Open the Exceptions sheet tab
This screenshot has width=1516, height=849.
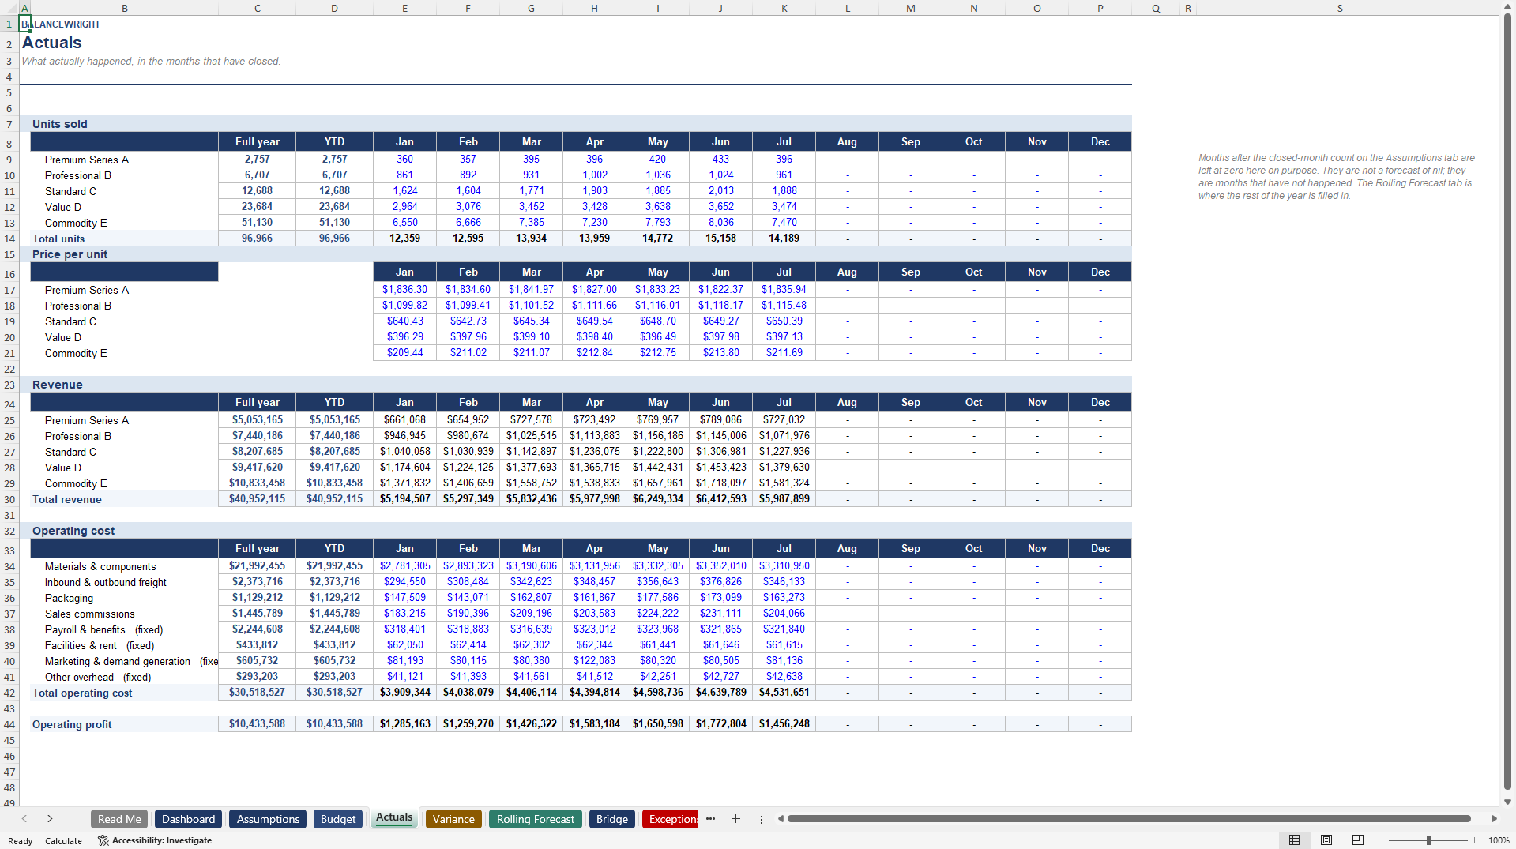point(671,819)
